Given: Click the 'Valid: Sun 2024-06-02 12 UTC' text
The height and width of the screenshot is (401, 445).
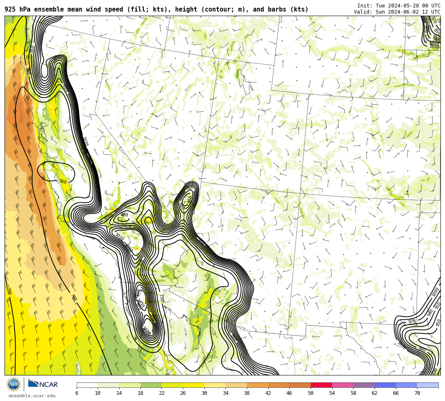Looking at the screenshot, I should click(x=397, y=12).
